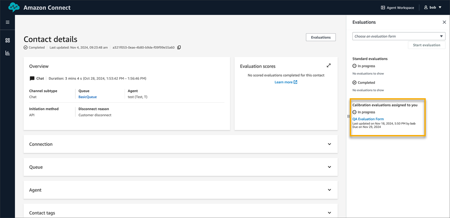
Task: Open the hamburger navigation menu
Action: coord(8,22)
